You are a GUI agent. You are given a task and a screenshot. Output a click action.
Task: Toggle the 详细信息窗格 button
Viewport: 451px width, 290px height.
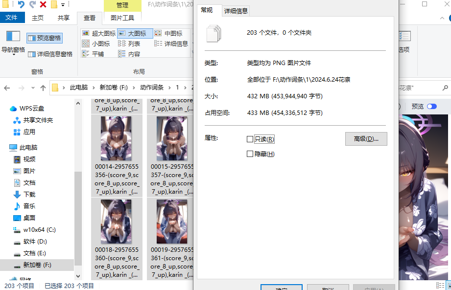[x=50, y=54]
